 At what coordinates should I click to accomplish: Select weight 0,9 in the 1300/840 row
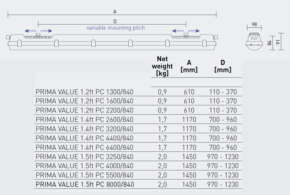162,92
